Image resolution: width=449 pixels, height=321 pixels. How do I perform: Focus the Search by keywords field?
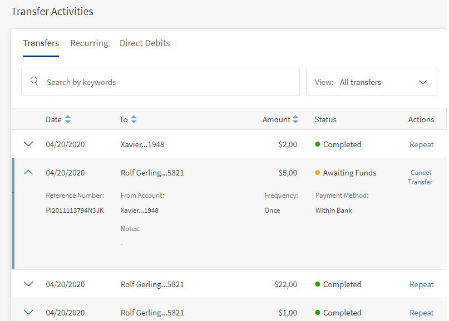point(167,82)
